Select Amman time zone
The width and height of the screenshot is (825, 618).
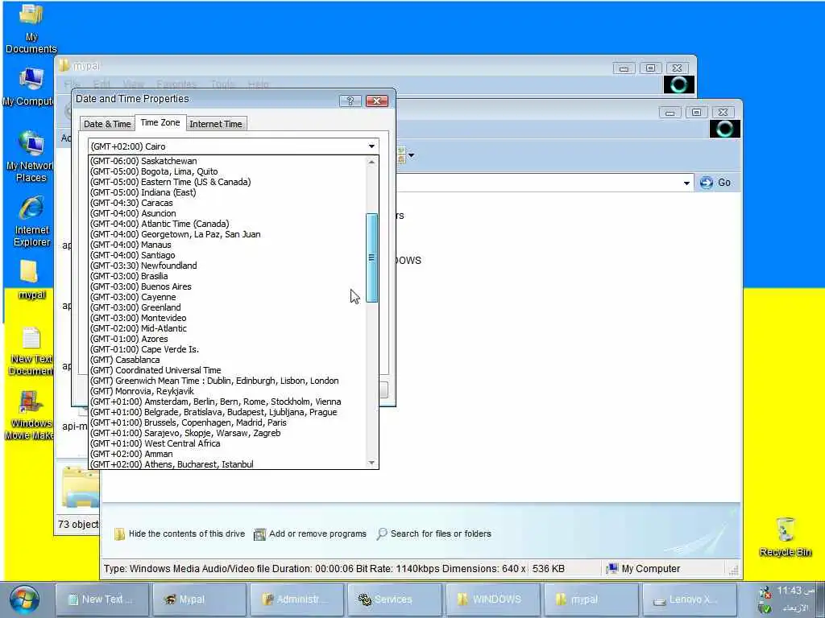point(227,454)
